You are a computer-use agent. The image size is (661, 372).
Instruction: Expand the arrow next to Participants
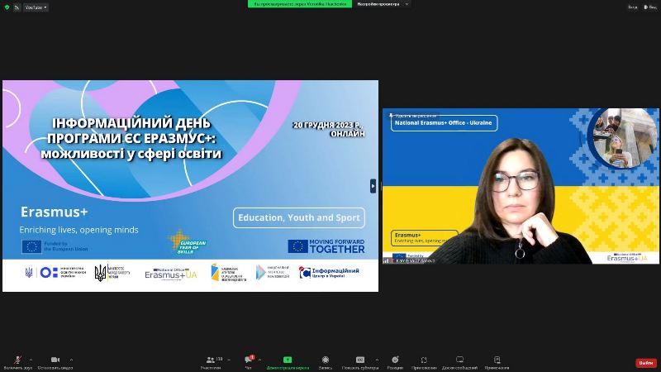click(x=229, y=360)
